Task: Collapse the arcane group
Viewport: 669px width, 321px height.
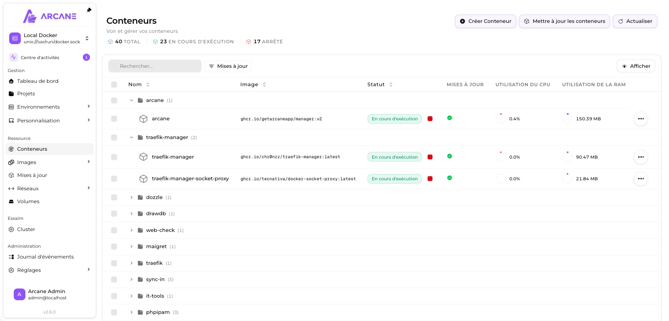Action: [132, 100]
